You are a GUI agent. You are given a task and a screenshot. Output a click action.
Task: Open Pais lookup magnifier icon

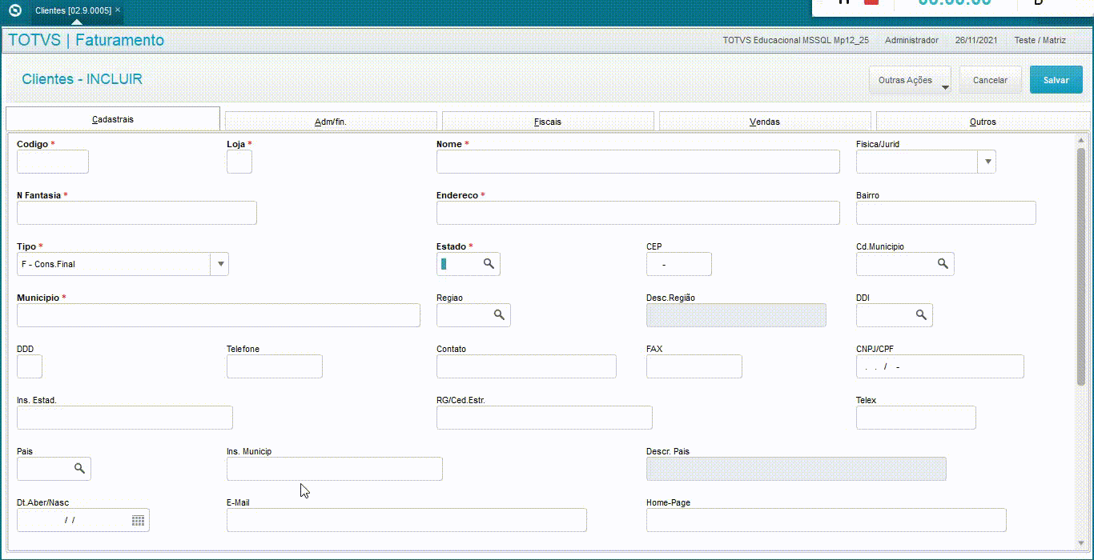tap(79, 469)
